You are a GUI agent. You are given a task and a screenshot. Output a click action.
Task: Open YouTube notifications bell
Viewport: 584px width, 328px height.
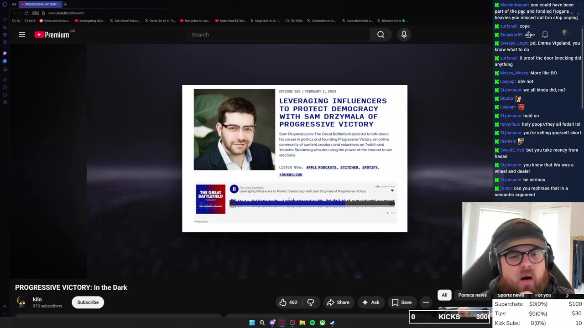(545, 35)
